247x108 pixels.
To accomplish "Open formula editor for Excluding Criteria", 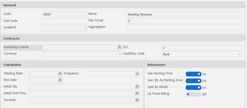I will click(x=119, y=47).
